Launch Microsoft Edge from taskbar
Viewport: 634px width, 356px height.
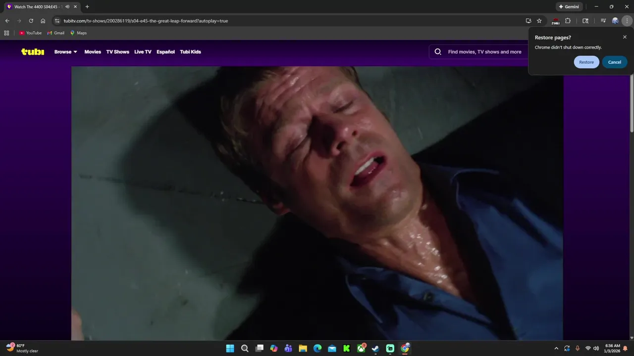click(317, 349)
